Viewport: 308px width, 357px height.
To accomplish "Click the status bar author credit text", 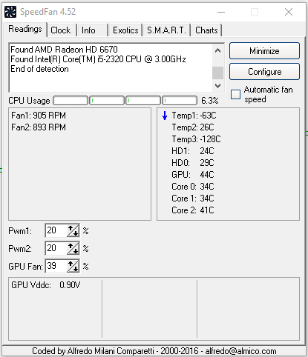I will click(154, 351).
